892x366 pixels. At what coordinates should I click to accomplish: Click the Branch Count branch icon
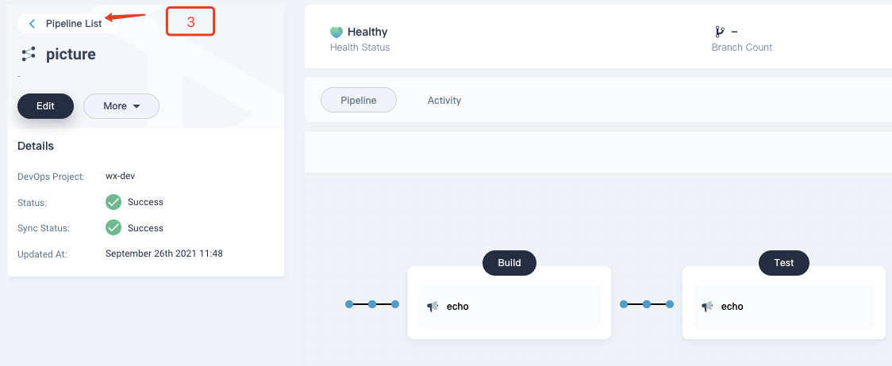pyautogui.click(x=721, y=32)
